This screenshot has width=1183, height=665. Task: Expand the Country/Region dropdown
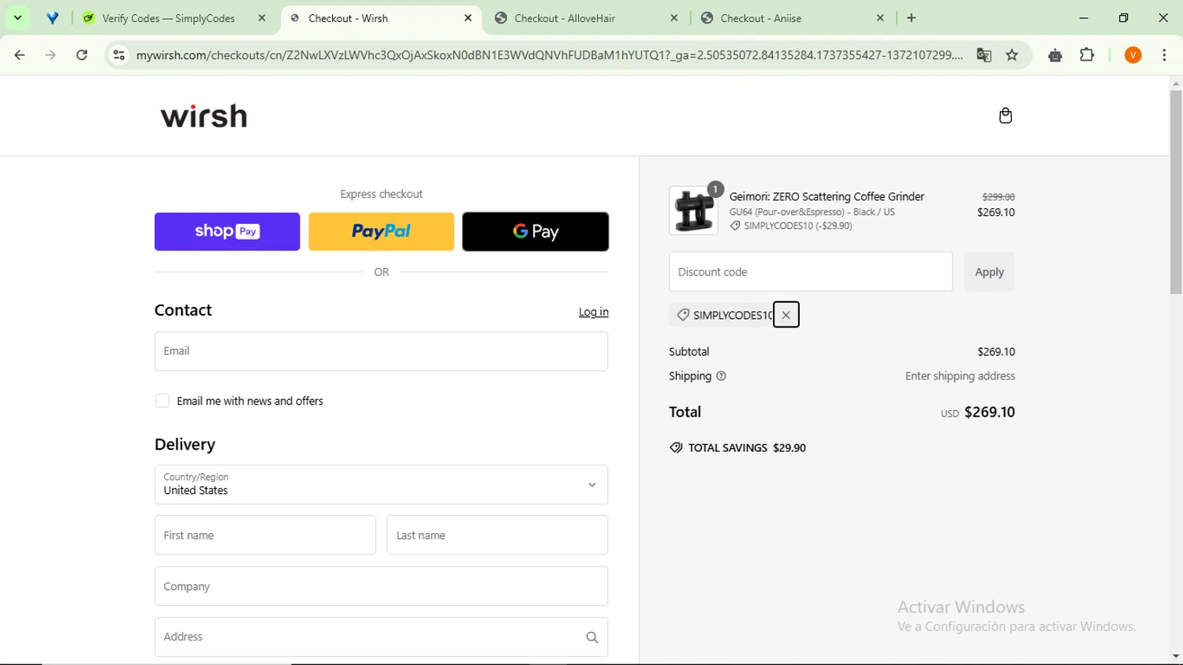coord(381,484)
